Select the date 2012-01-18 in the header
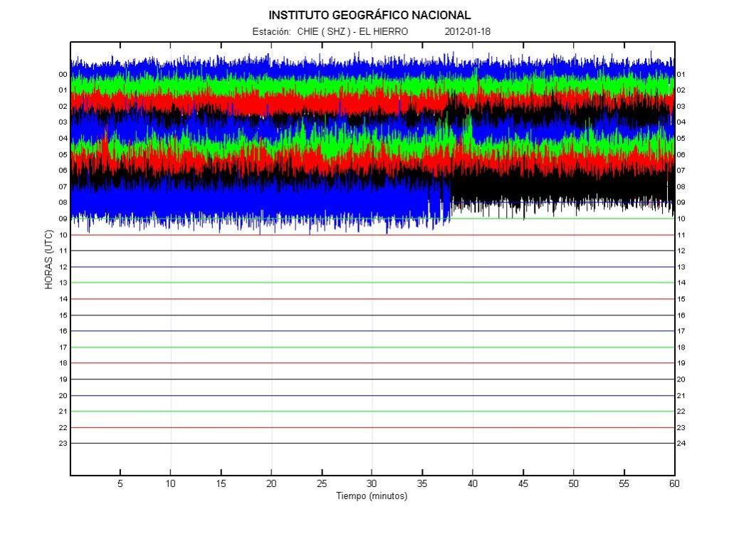This screenshot has width=729, height=546. [x=467, y=31]
